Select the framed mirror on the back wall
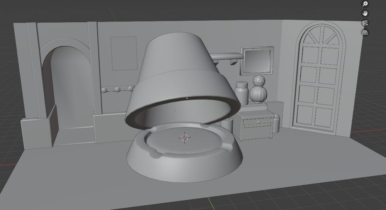This screenshot has width=386, height=210. tap(257, 61)
